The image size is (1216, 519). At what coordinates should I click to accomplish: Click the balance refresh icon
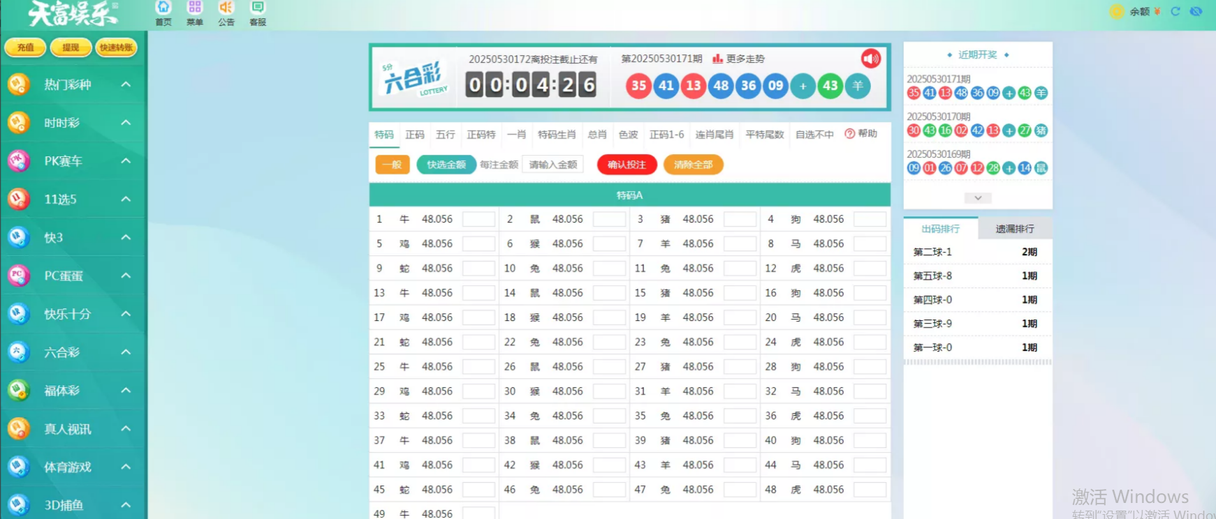click(1175, 11)
